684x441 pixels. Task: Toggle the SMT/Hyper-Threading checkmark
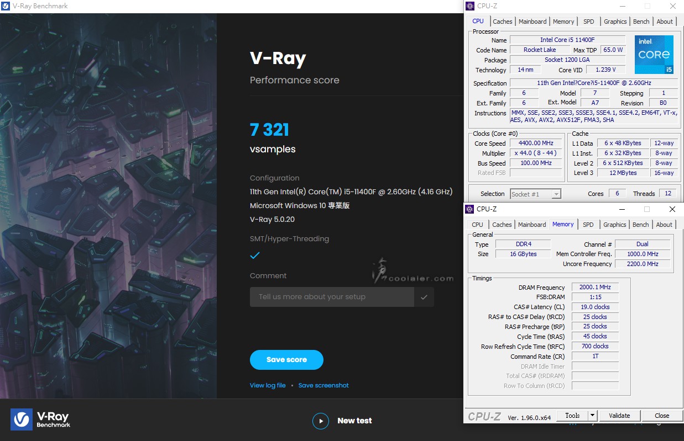[255, 256]
